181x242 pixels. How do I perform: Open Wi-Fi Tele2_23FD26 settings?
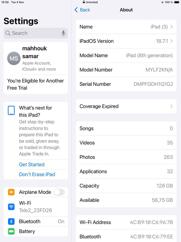[x=36, y=207]
